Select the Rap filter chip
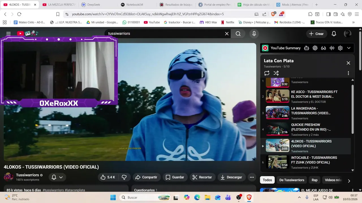 coord(314,180)
